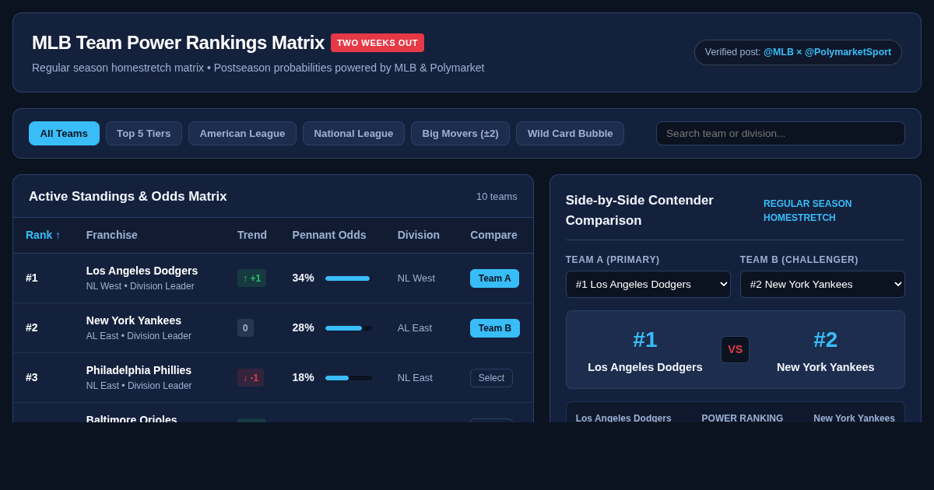Click the POWER RANKING comparison label
Image resolution: width=934 pixels, height=490 pixels.
(x=743, y=418)
